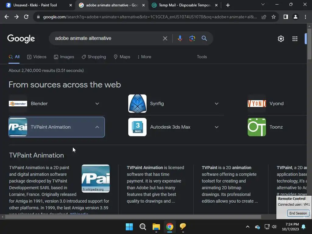
Task: Click the address bar URL
Action: pyautogui.click(x=150, y=17)
